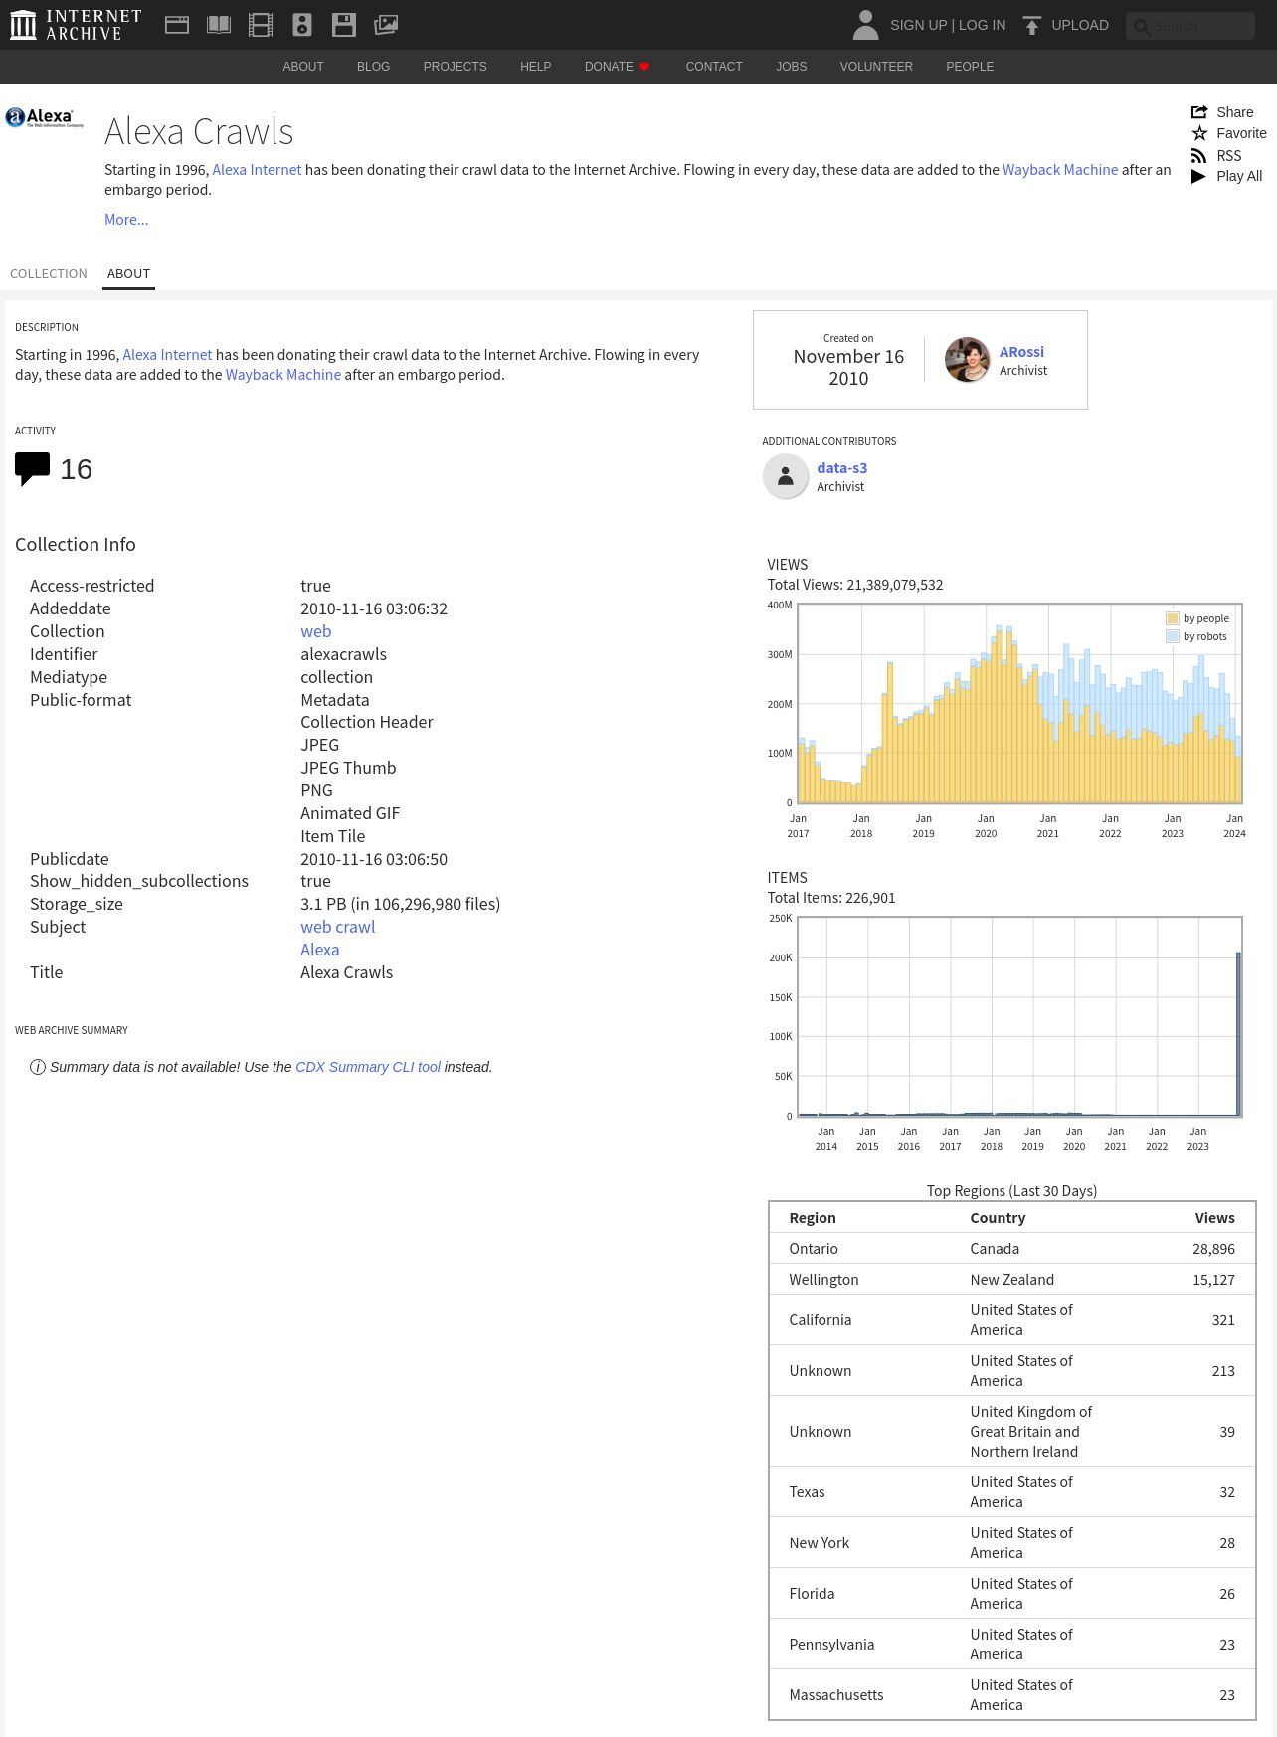Click the Alexa collection logo
Viewport: 1277px width, 1737px height.
(45, 118)
